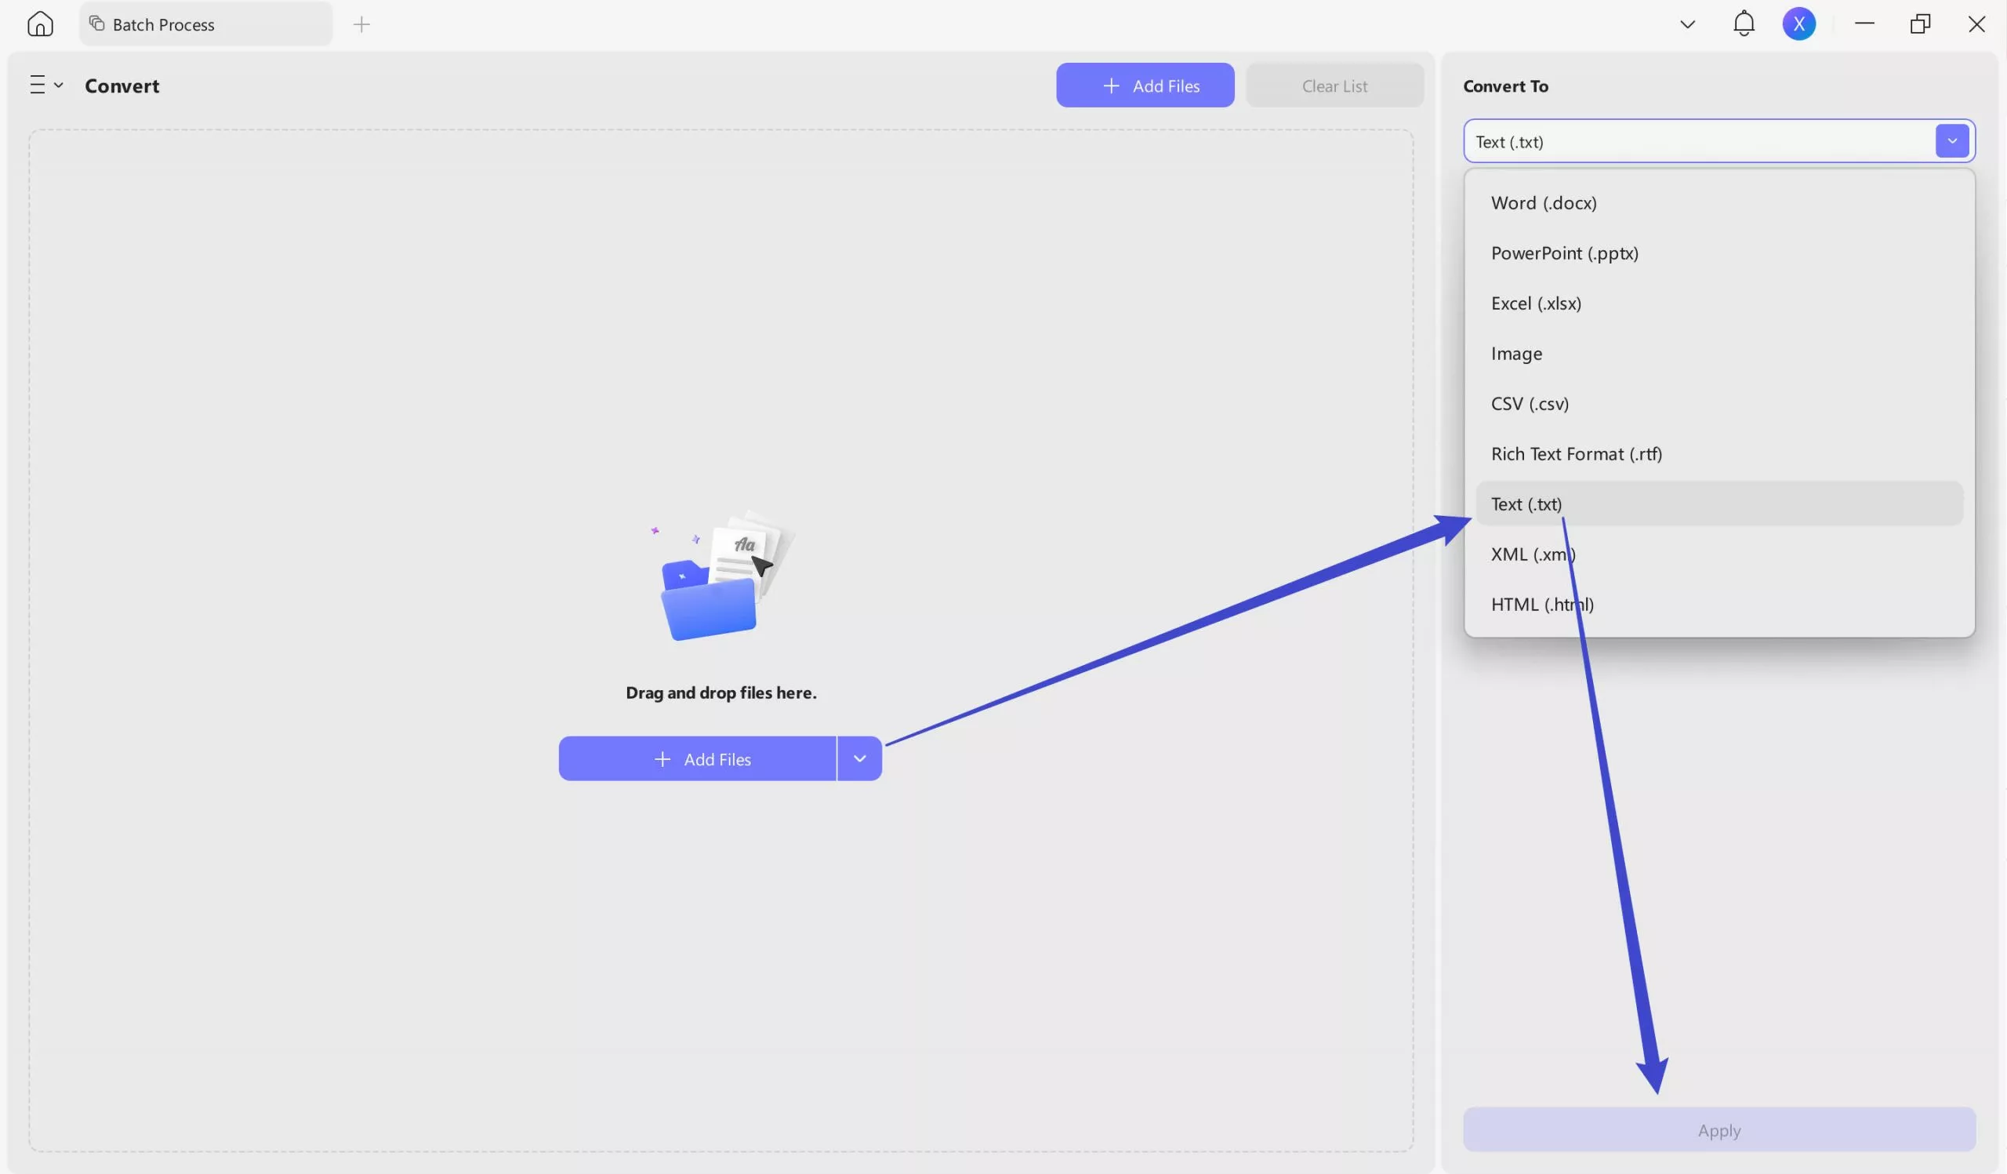Select PowerPoint (.pptx) as output format
The width and height of the screenshot is (2007, 1174).
click(x=1564, y=253)
